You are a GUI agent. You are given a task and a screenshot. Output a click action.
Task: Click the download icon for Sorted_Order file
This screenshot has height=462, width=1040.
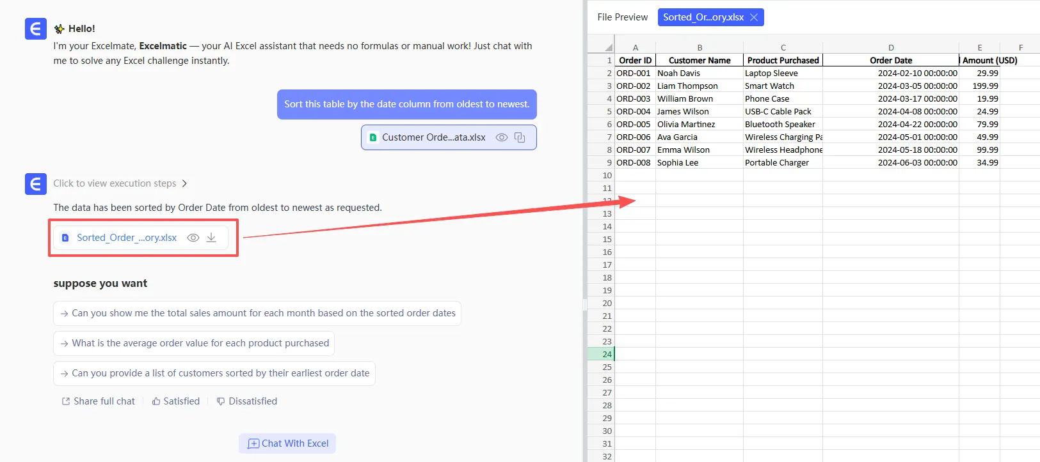point(211,238)
